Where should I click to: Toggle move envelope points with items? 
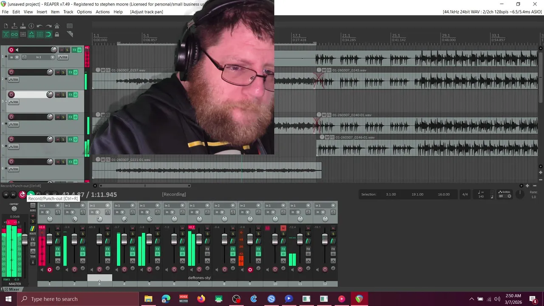click(31, 34)
